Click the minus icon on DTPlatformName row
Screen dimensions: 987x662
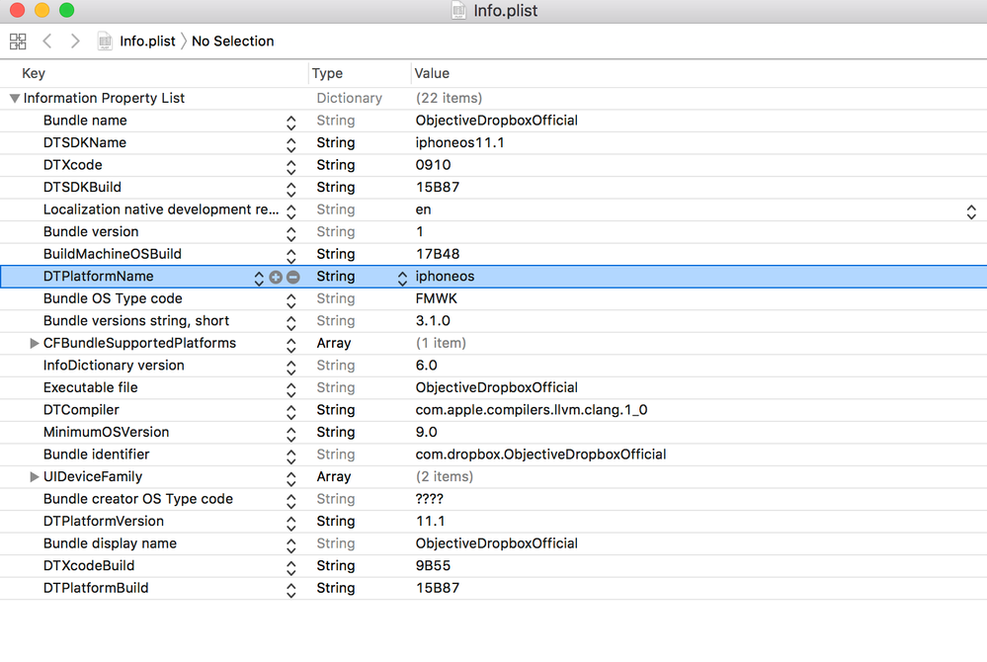point(293,278)
